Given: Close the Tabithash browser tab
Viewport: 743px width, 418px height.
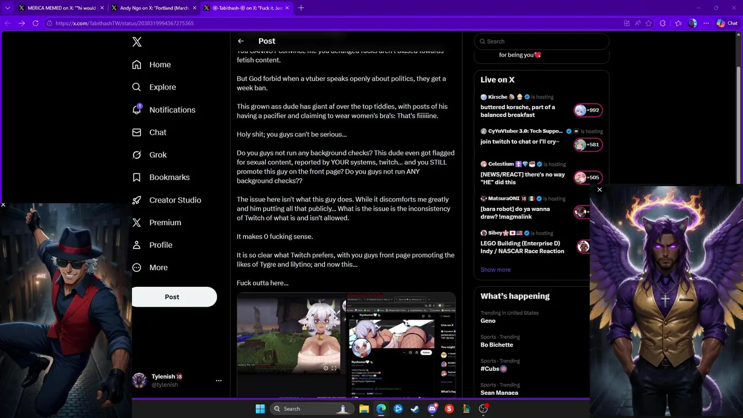Looking at the screenshot, I should 287,8.
